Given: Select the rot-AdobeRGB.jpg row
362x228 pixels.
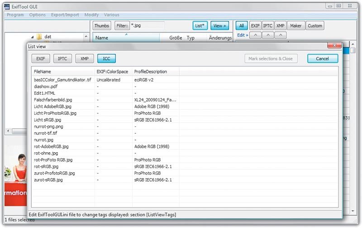Looking at the screenshot, I should pyautogui.click(x=51, y=147).
